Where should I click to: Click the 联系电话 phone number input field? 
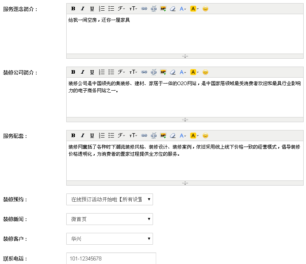pyautogui.click(x=111, y=258)
